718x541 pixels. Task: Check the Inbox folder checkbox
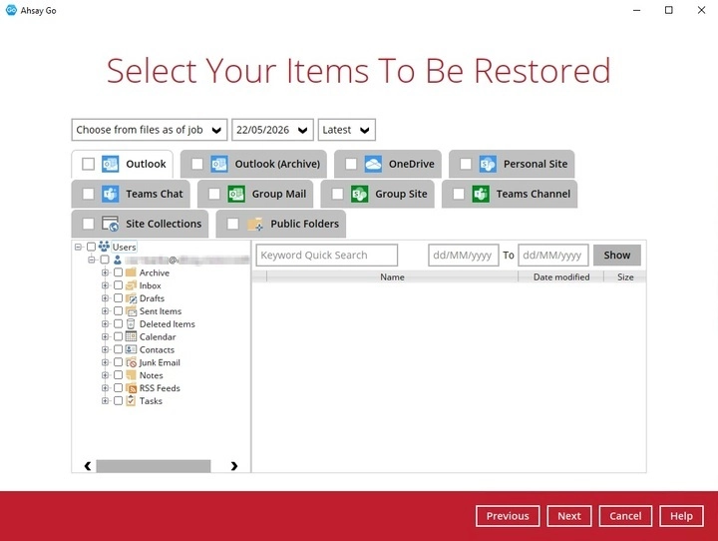tap(118, 285)
